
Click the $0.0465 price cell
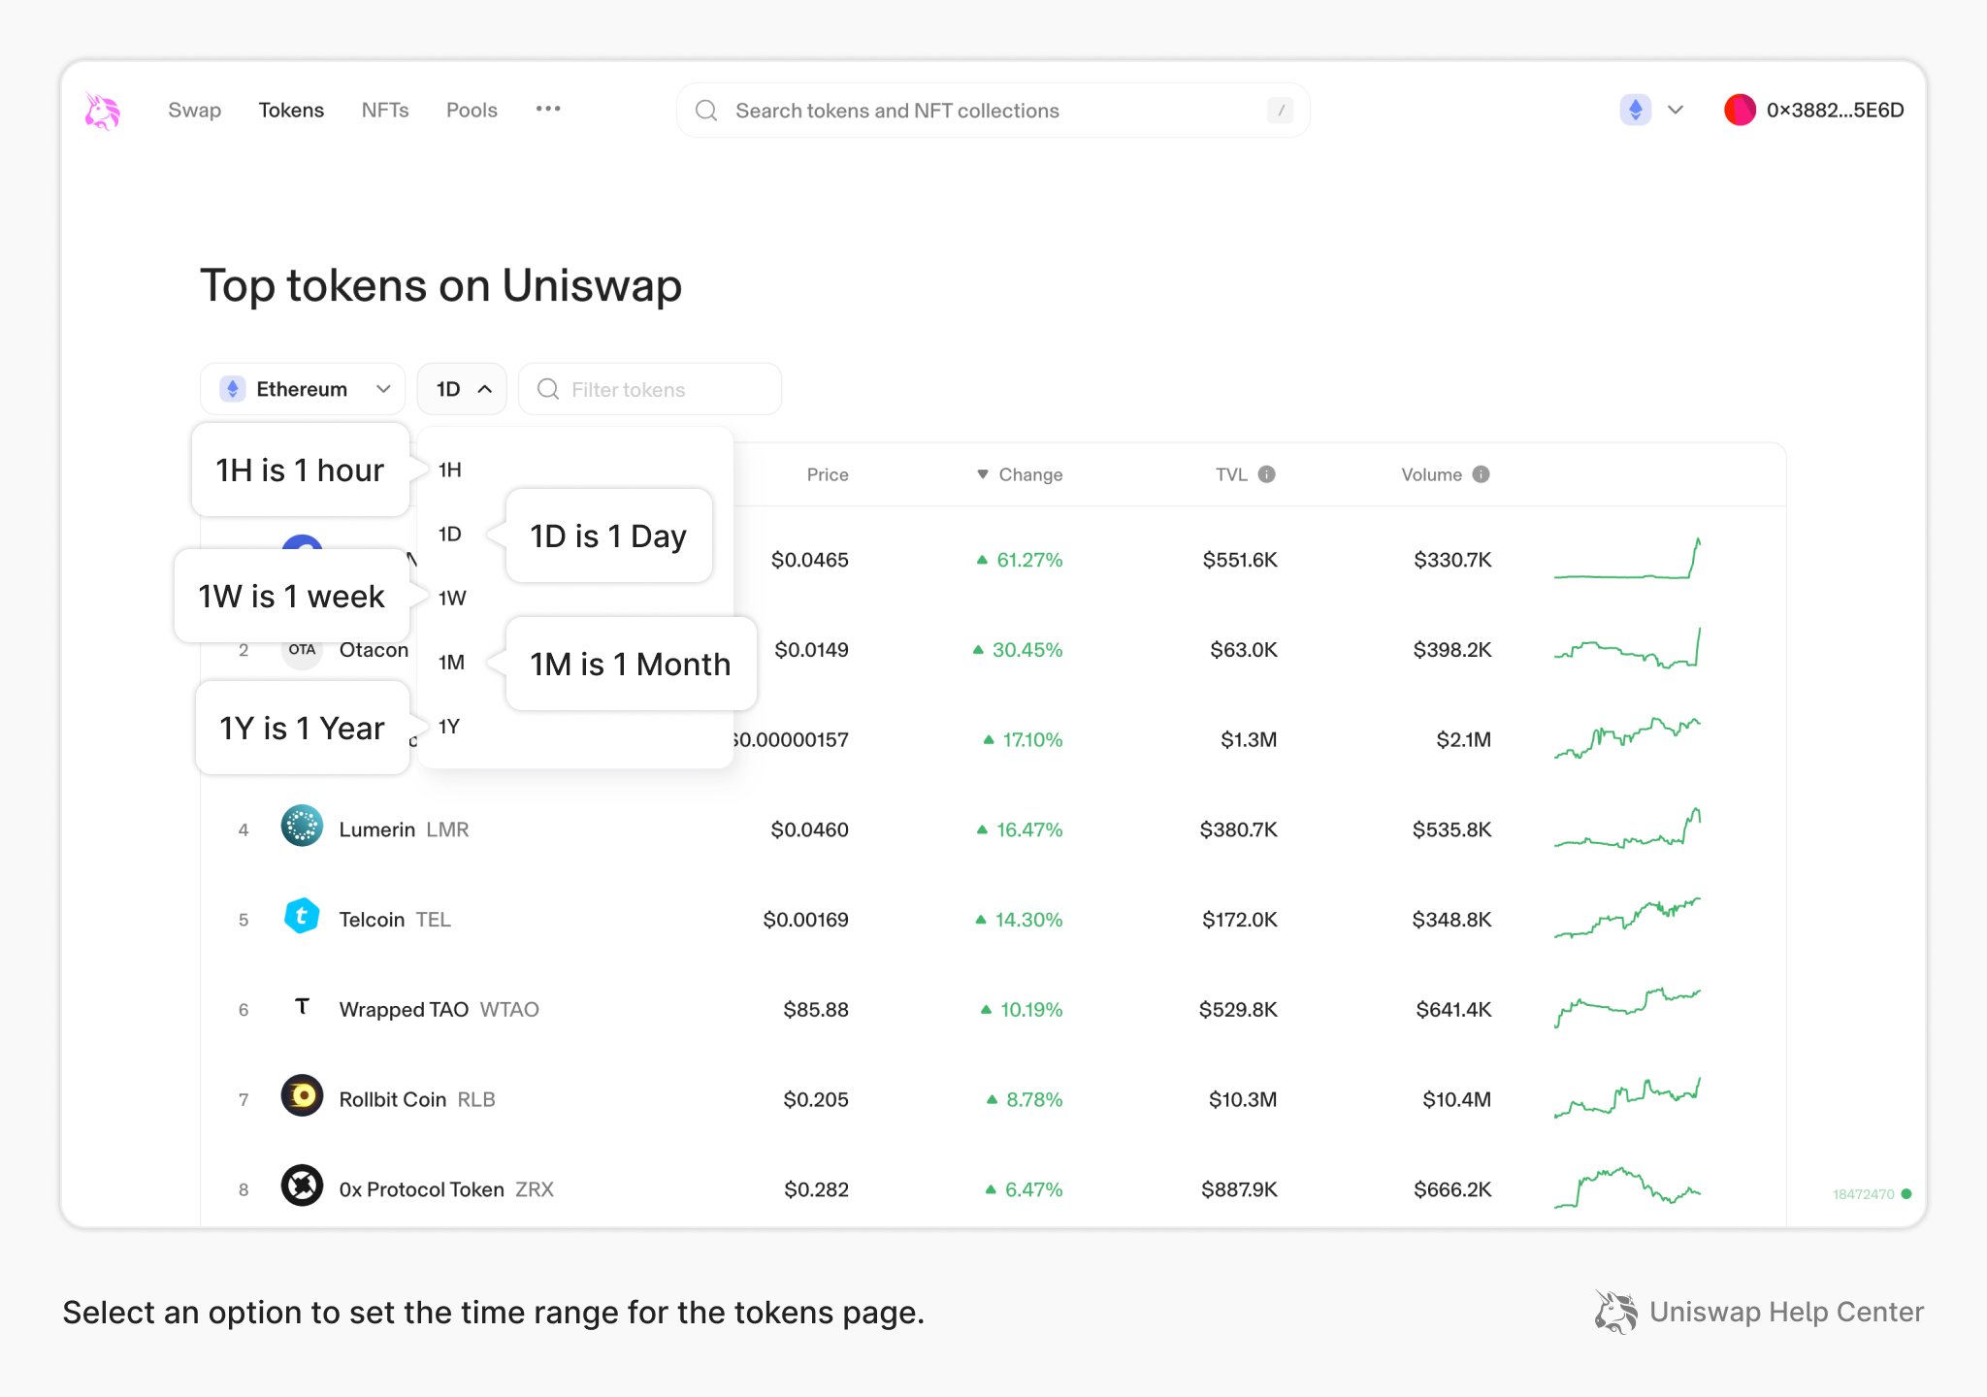tap(810, 560)
